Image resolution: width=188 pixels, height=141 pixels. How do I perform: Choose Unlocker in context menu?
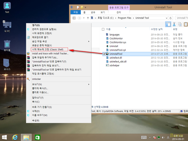59,79
